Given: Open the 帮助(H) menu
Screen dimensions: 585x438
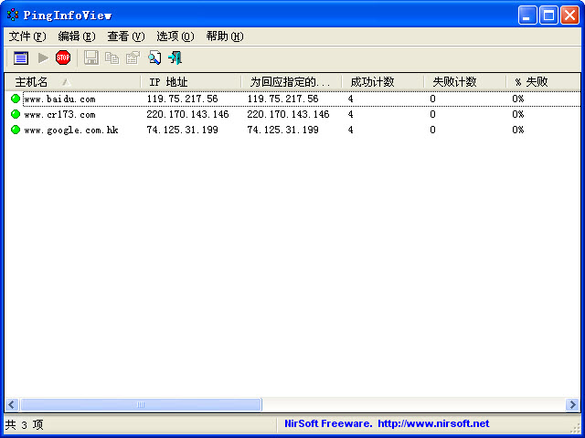Looking at the screenshot, I should click(225, 36).
